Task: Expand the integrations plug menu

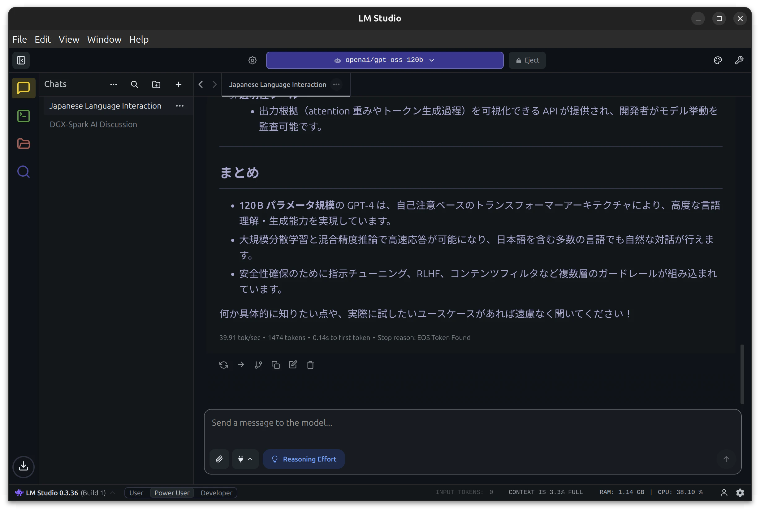Action: point(245,459)
